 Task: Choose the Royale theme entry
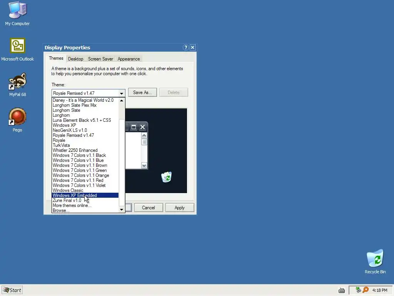[85, 140]
